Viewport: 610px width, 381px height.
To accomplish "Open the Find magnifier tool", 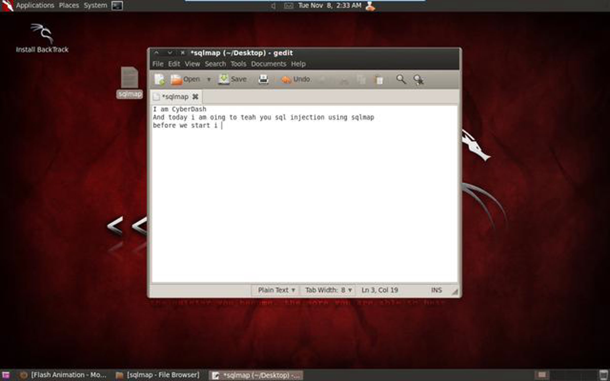I will point(401,80).
